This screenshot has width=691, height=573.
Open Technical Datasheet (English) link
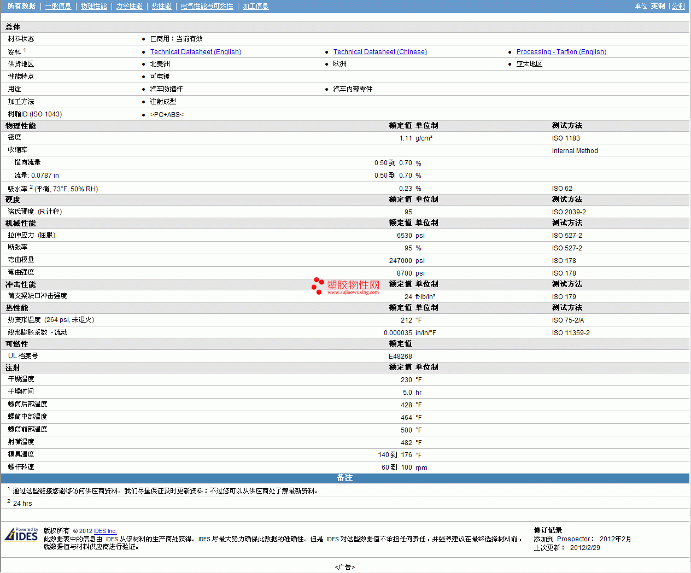tap(195, 52)
